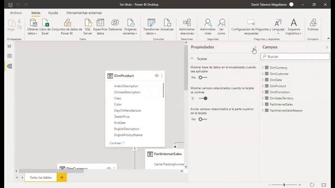
Task: Click Libro de Excel data source
Action: click(46, 27)
